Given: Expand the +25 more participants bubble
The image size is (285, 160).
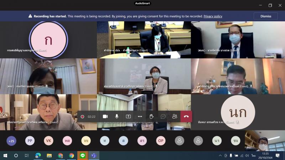Looking at the screenshot, I should tap(11, 141).
